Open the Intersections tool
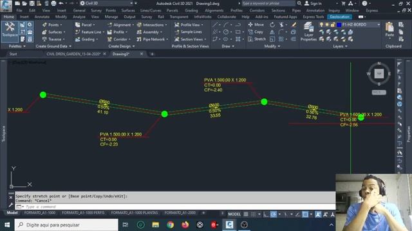412x231 pixels. click(151, 25)
